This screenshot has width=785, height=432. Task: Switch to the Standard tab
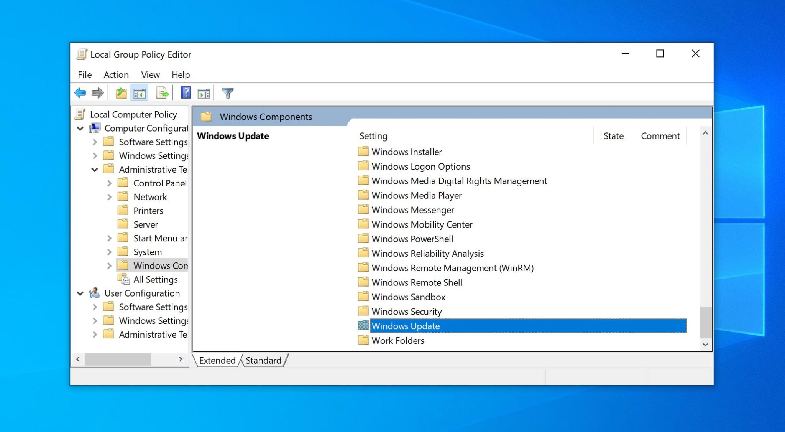pos(264,360)
